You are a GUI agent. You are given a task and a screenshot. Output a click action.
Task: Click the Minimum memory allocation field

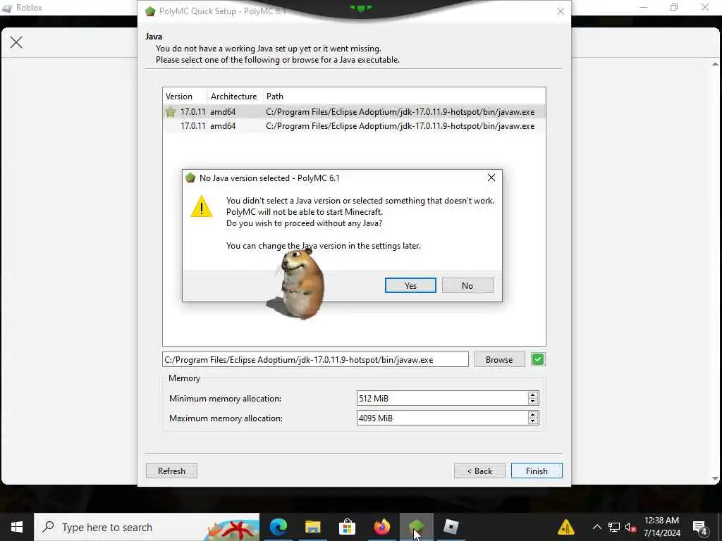coord(442,399)
